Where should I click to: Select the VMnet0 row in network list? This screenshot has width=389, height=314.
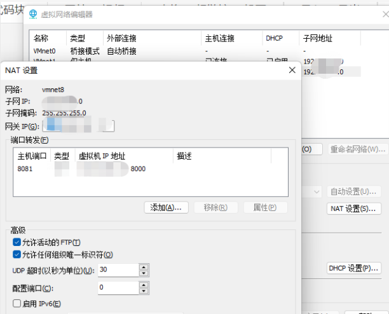point(194,51)
